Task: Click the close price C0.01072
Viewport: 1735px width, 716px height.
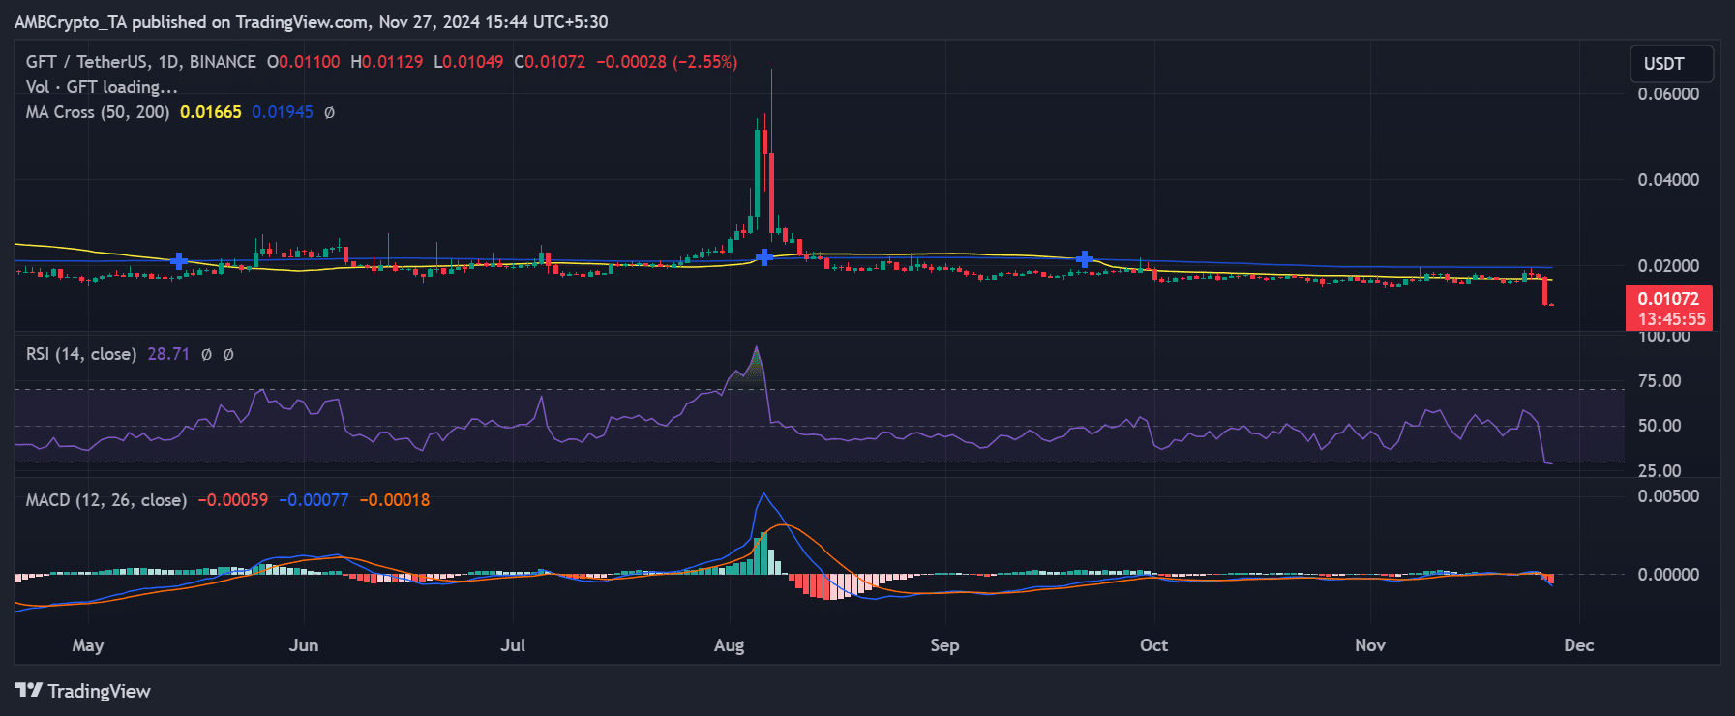Action: click(x=550, y=62)
